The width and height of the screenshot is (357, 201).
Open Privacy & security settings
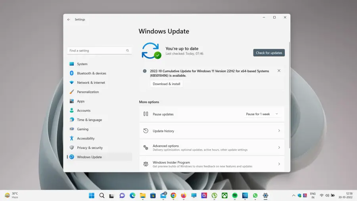100,148
